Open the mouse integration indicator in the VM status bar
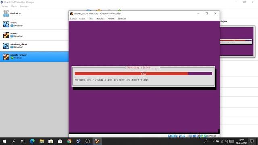Viewport: 258px width, 145px height. (202, 136)
